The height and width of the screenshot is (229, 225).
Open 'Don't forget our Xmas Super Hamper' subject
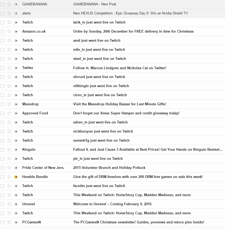pyautogui.click(x=126, y=113)
